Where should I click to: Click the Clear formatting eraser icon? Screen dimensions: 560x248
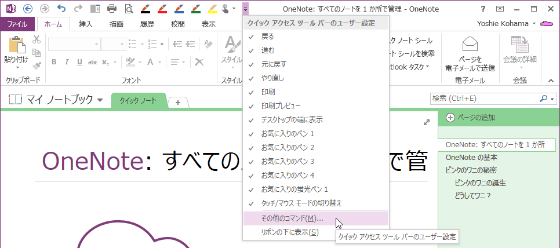pyautogui.click(x=208, y=44)
